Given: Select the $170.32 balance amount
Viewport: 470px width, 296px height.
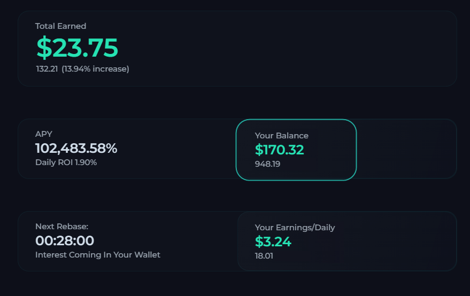Looking at the screenshot, I should point(279,150).
